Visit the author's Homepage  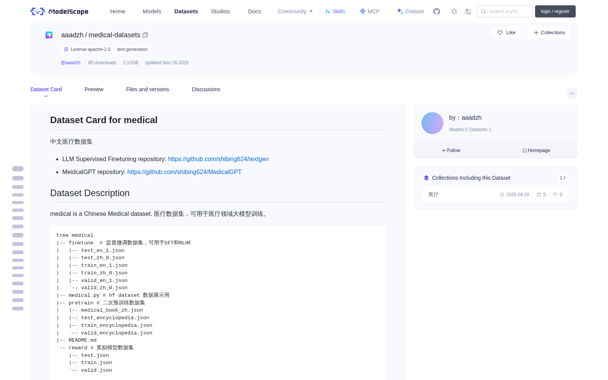click(x=536, y=150)
